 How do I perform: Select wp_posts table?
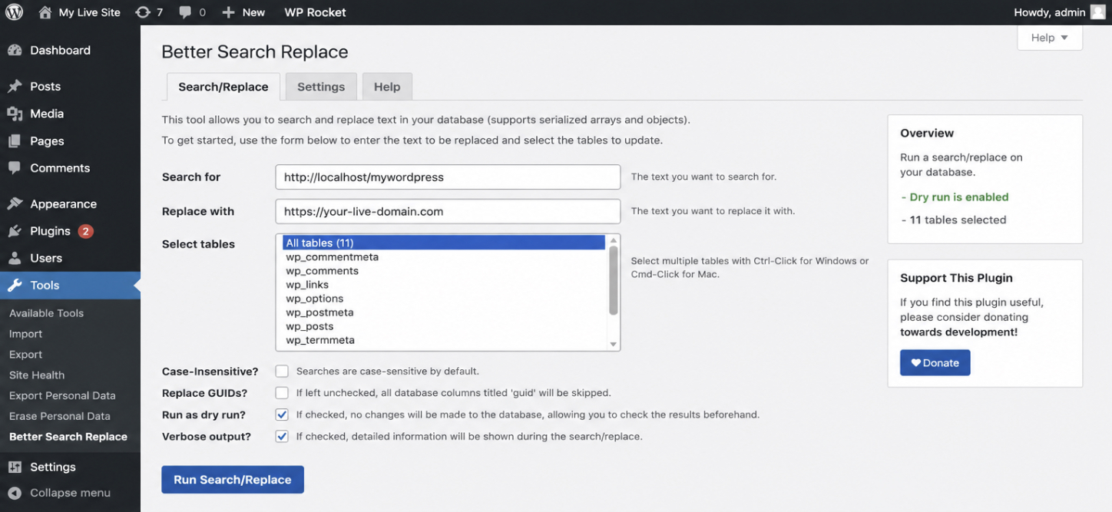click(x=444, y=326)
